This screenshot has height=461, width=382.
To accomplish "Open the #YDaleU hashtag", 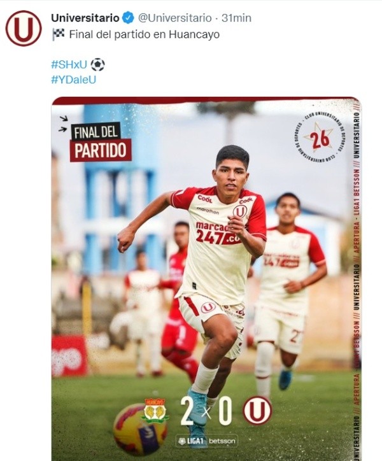I will pos(73,80).
